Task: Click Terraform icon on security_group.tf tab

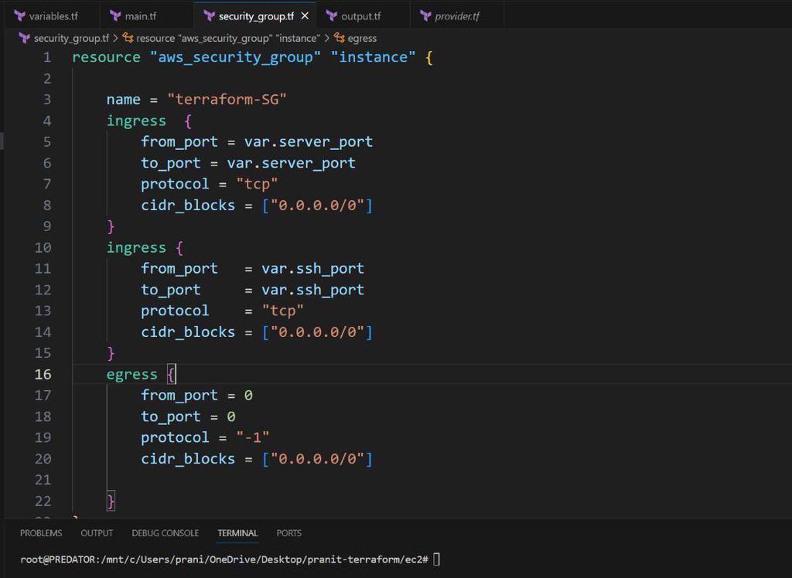Action: click(209, 16)
